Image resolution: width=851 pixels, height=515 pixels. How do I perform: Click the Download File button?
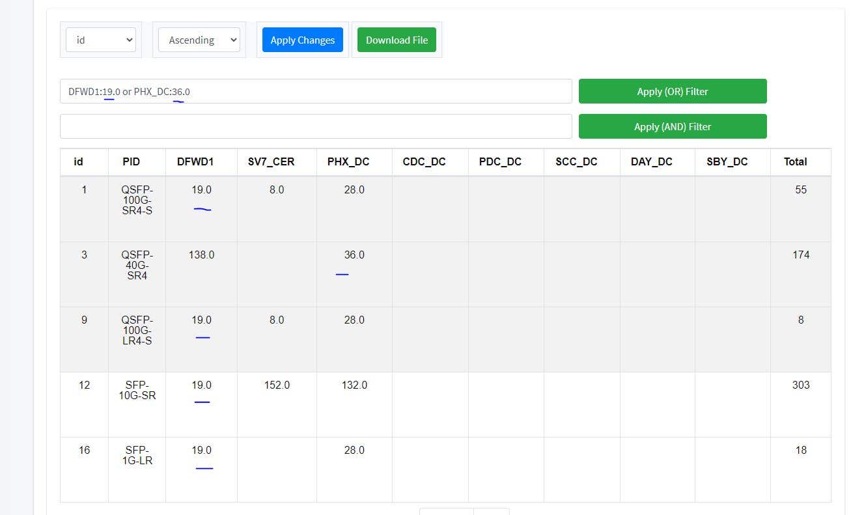coord(397,40)
